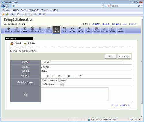Click the Google search magnifier icon
144x122 pixels.
point(139,6)
